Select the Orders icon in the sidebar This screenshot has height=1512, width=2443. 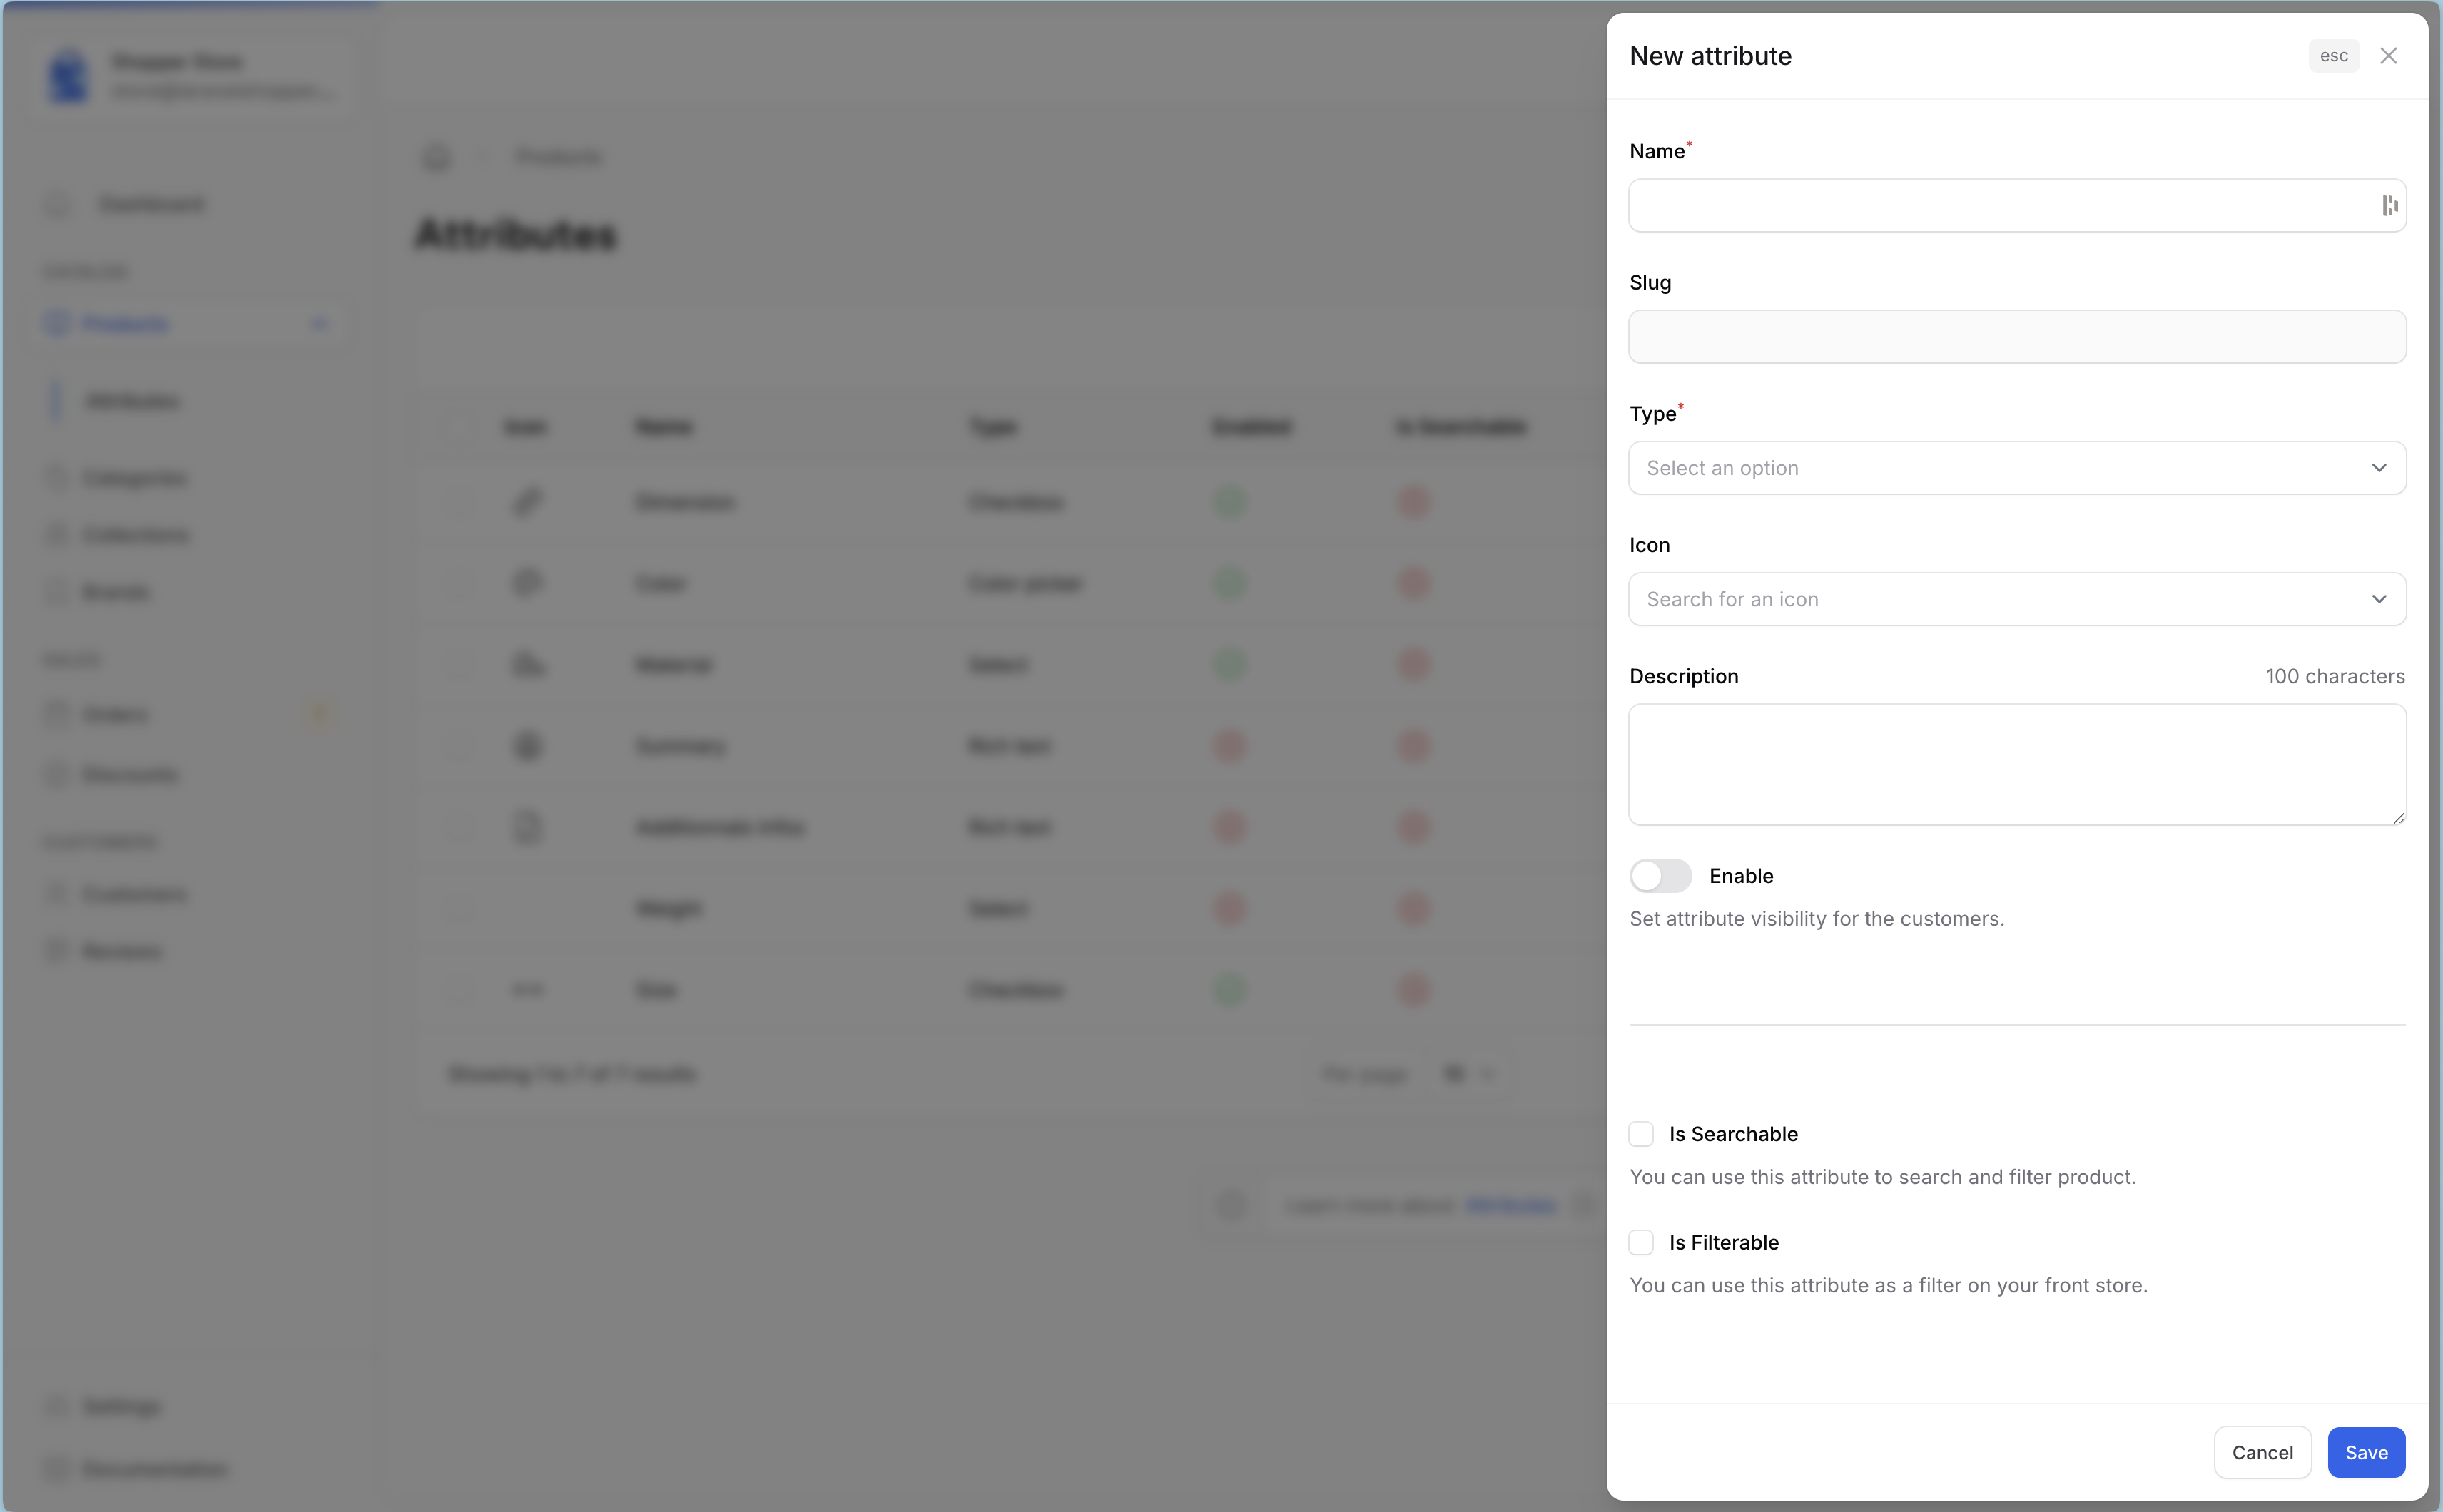coord(56,713)
